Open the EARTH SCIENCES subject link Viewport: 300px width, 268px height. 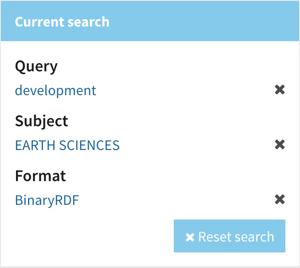67,145
